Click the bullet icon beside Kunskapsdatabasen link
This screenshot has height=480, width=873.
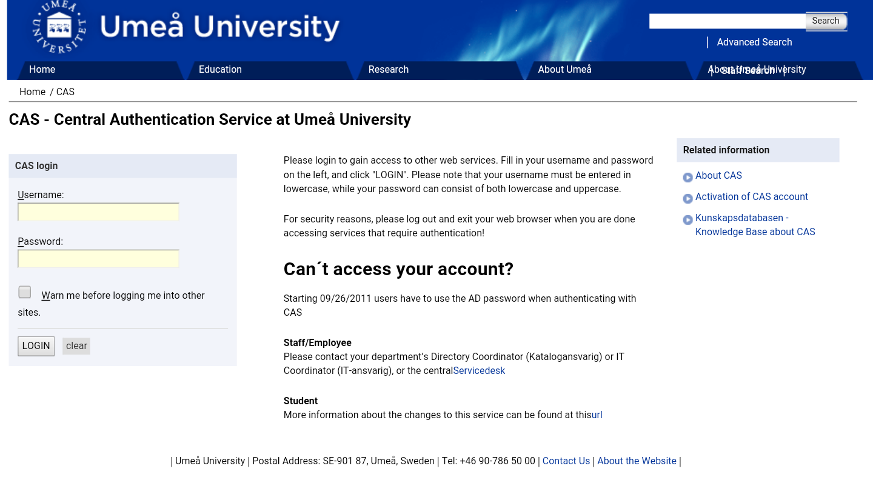tap(687, 220)
